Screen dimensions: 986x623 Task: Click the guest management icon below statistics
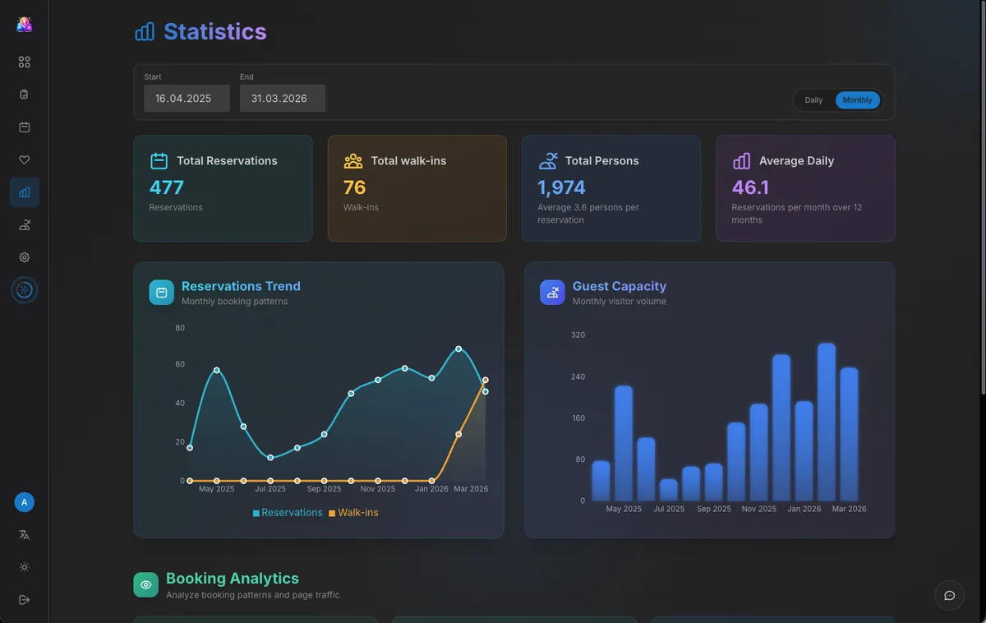tap(24, 224)
